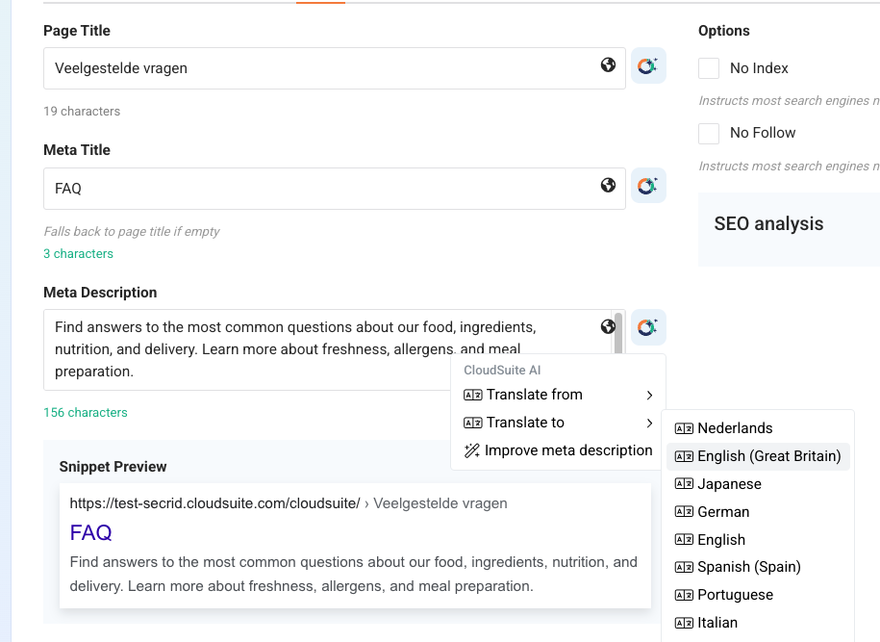
Task: Expand the Translate from submenu
Action: pyautogui.click(x=535, y=395)
